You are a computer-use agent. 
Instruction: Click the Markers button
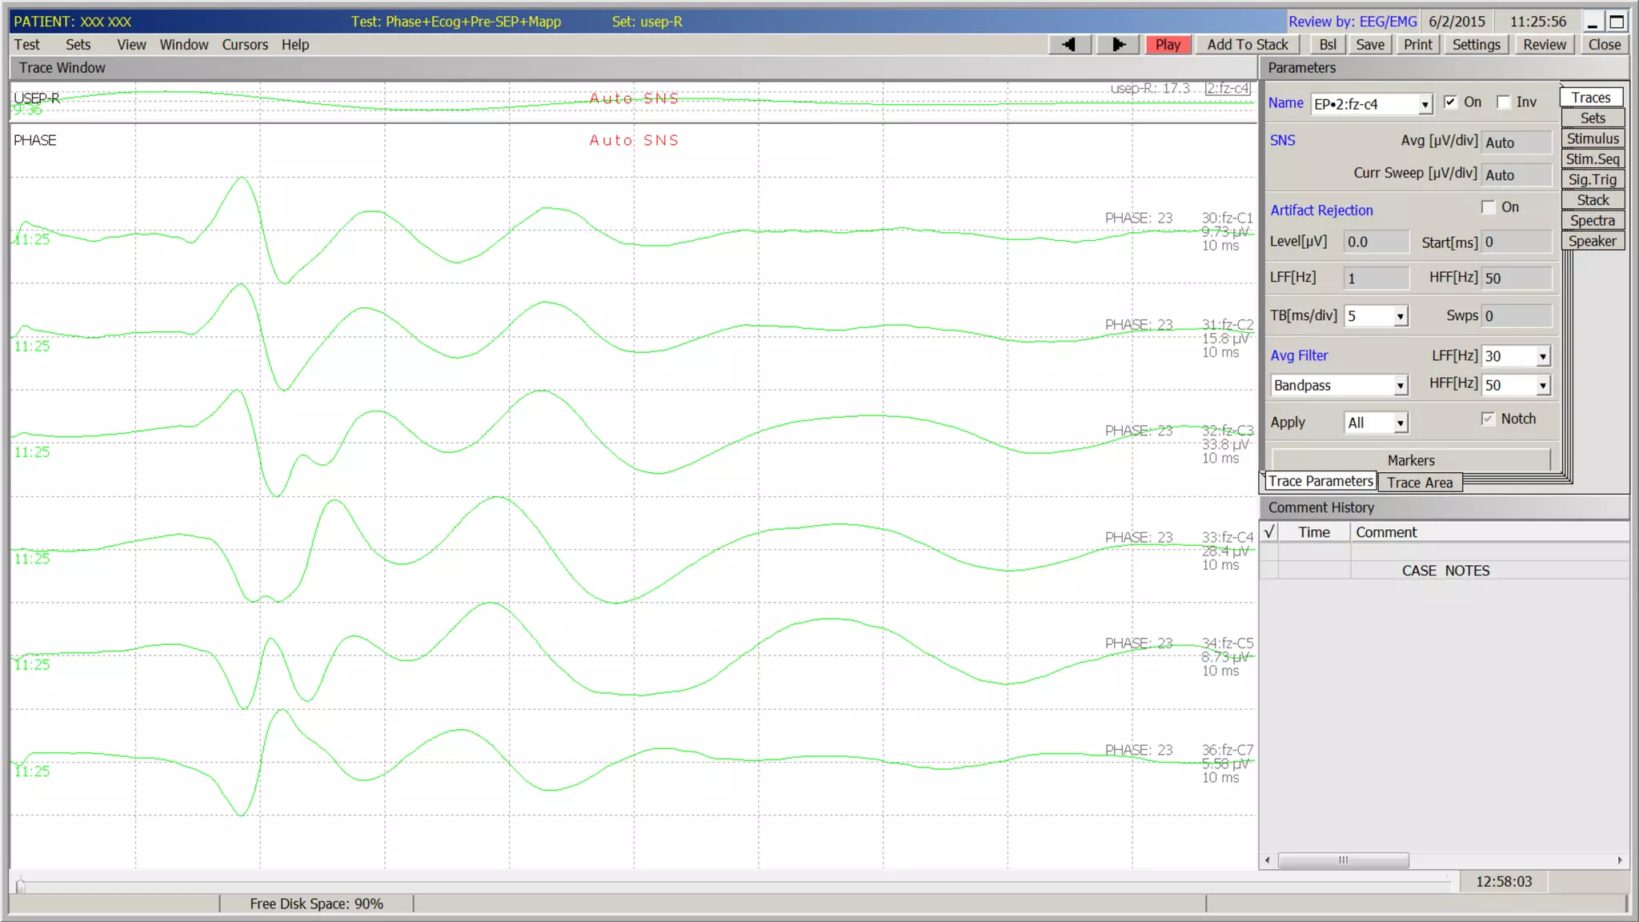tap(1410, 460)
